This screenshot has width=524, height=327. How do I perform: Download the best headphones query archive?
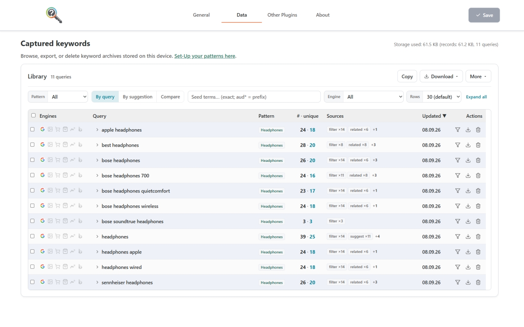468,145
